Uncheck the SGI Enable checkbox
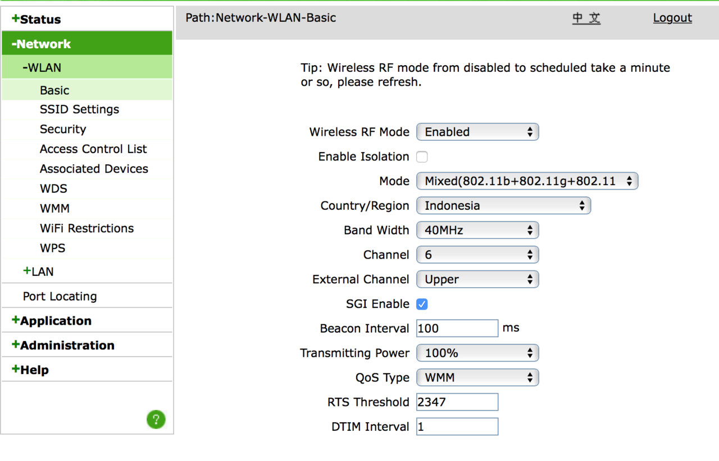 (x=422, y=304)
